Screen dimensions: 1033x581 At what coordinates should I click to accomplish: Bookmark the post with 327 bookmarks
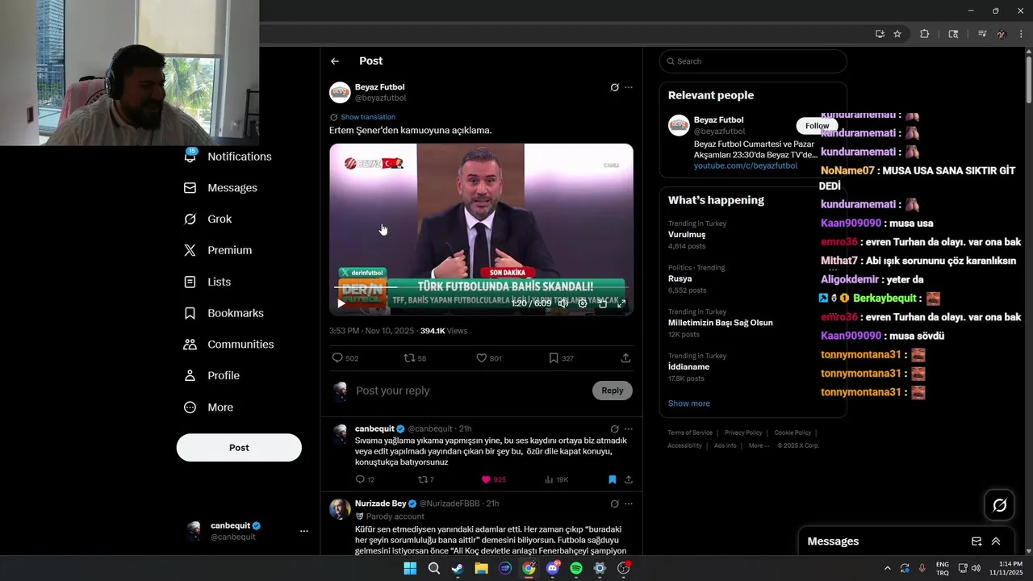561,358
